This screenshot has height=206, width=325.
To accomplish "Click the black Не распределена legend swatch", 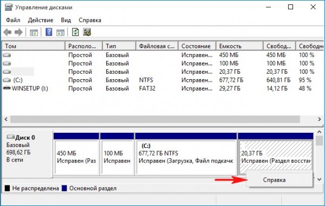I will pos(7,188).
